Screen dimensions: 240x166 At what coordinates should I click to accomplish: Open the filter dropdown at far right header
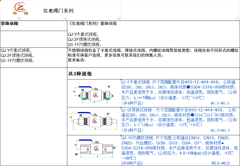pos(238,19)
